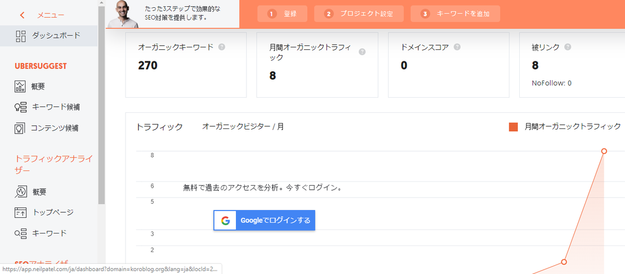Click help icon beside 月間オーガニックトラフィック

pos(362,52)
